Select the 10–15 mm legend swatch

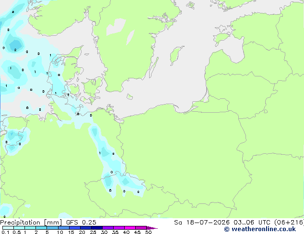(x=63, y=228)
